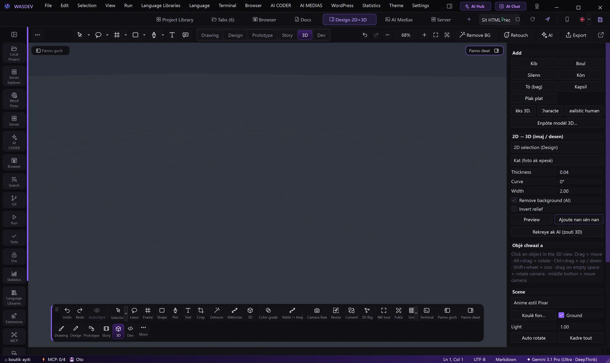Expand the rectangle shape dropdown arrow

(144, 35)
